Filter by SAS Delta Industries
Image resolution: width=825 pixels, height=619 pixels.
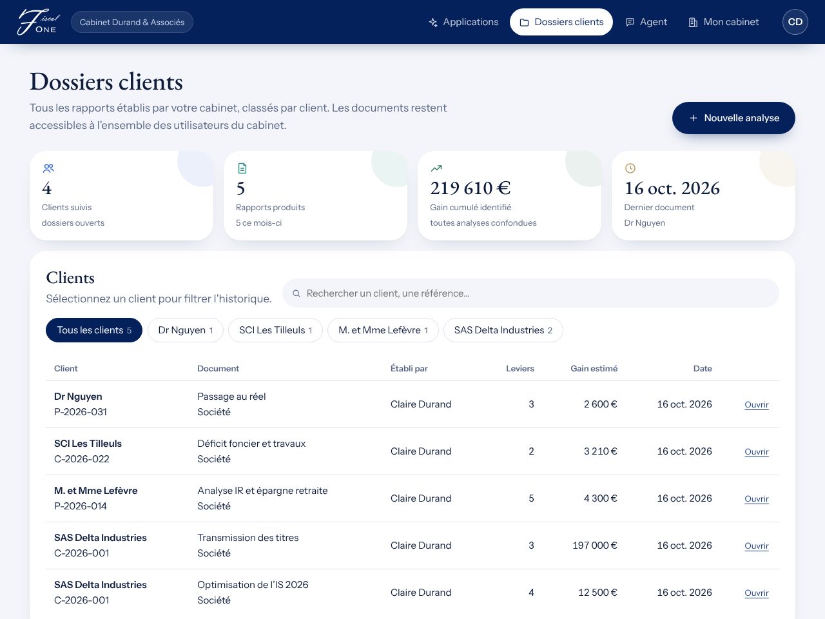tap(503, 330)
